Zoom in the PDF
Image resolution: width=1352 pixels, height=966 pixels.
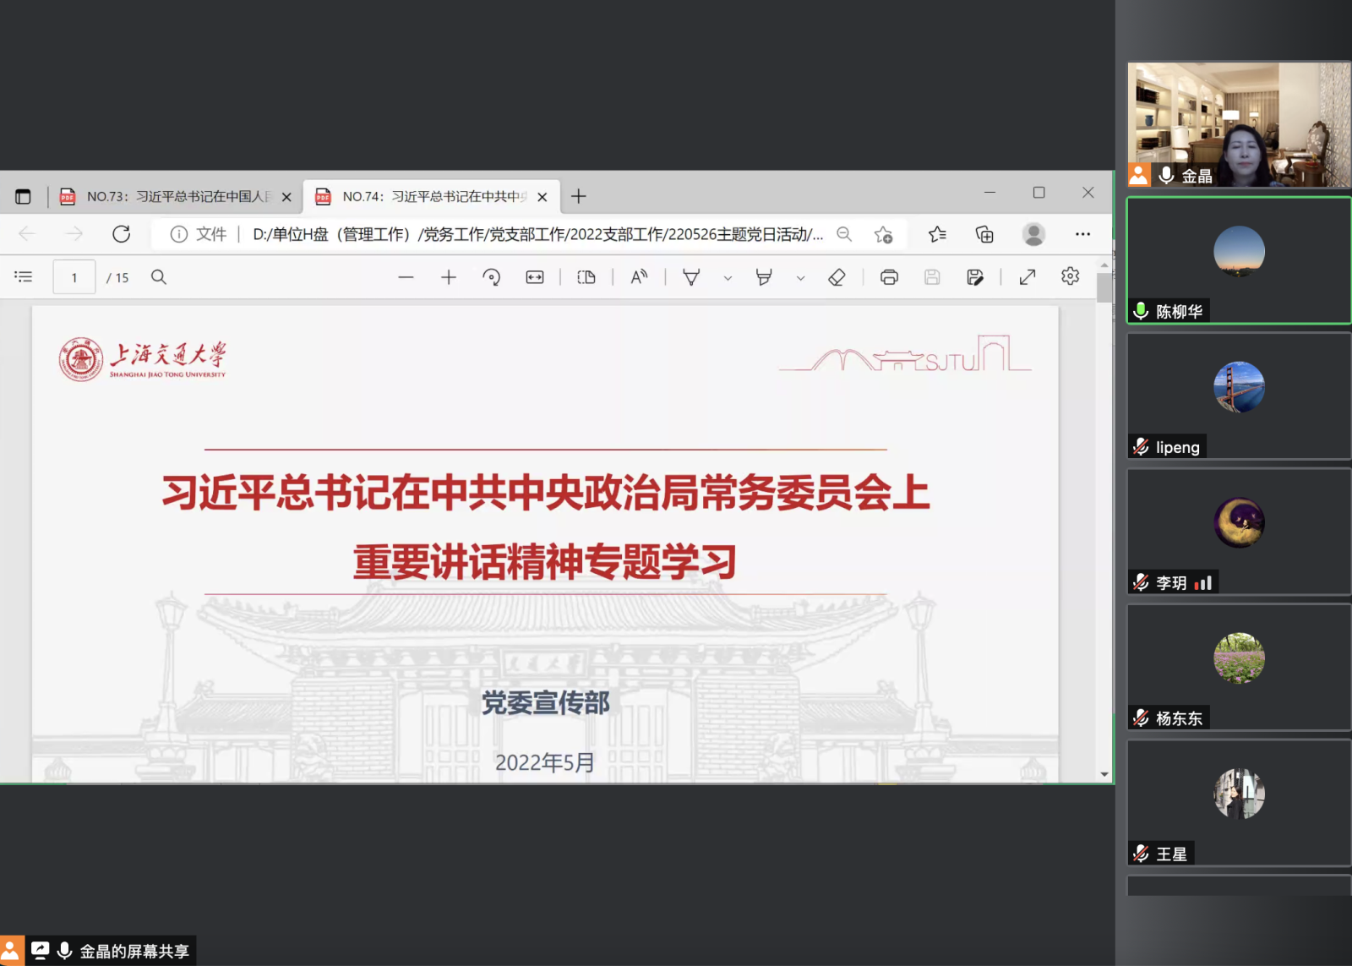coord(449,277)
